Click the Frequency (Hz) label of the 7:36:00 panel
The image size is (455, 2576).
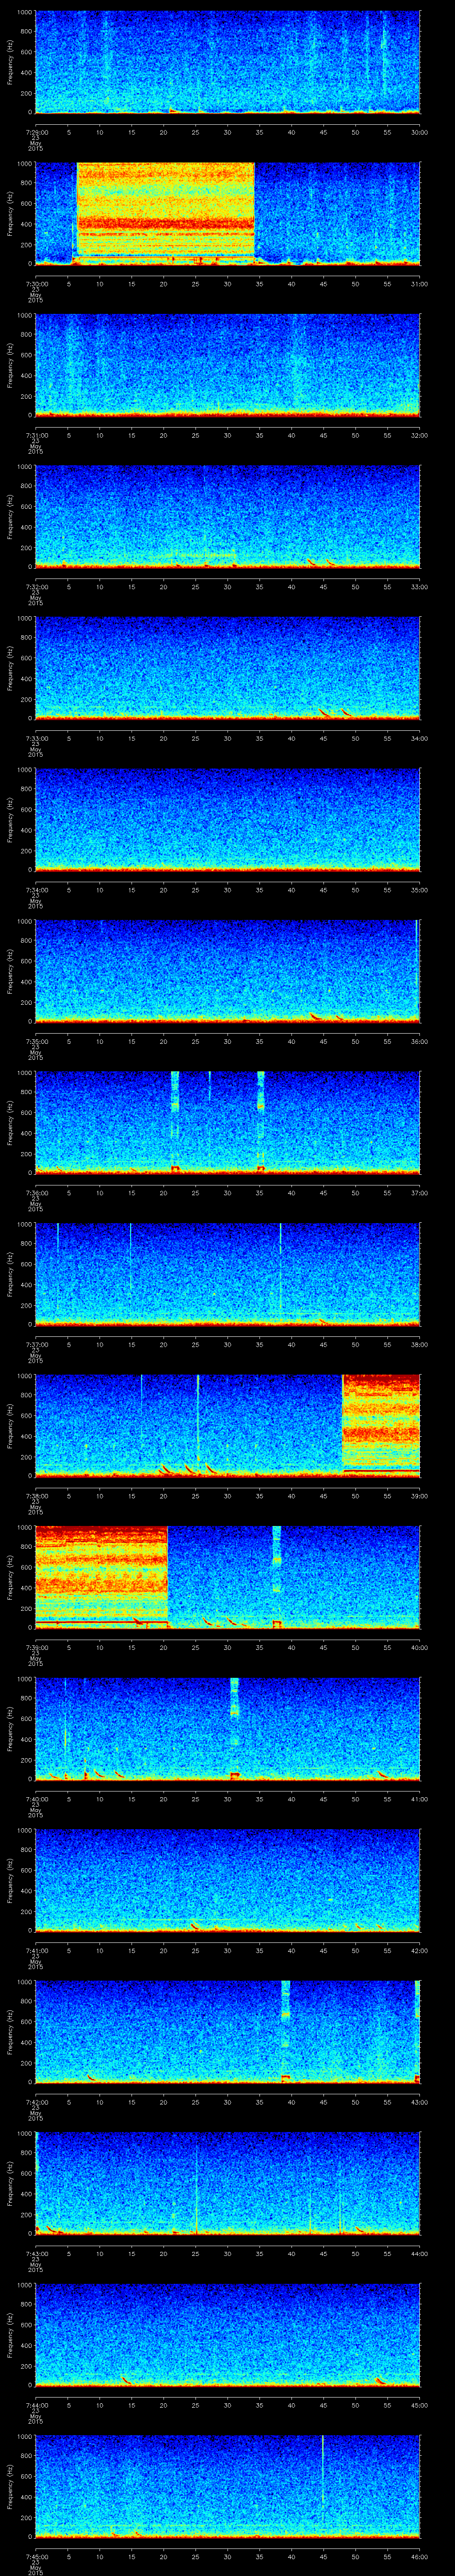pos(11,1122)
